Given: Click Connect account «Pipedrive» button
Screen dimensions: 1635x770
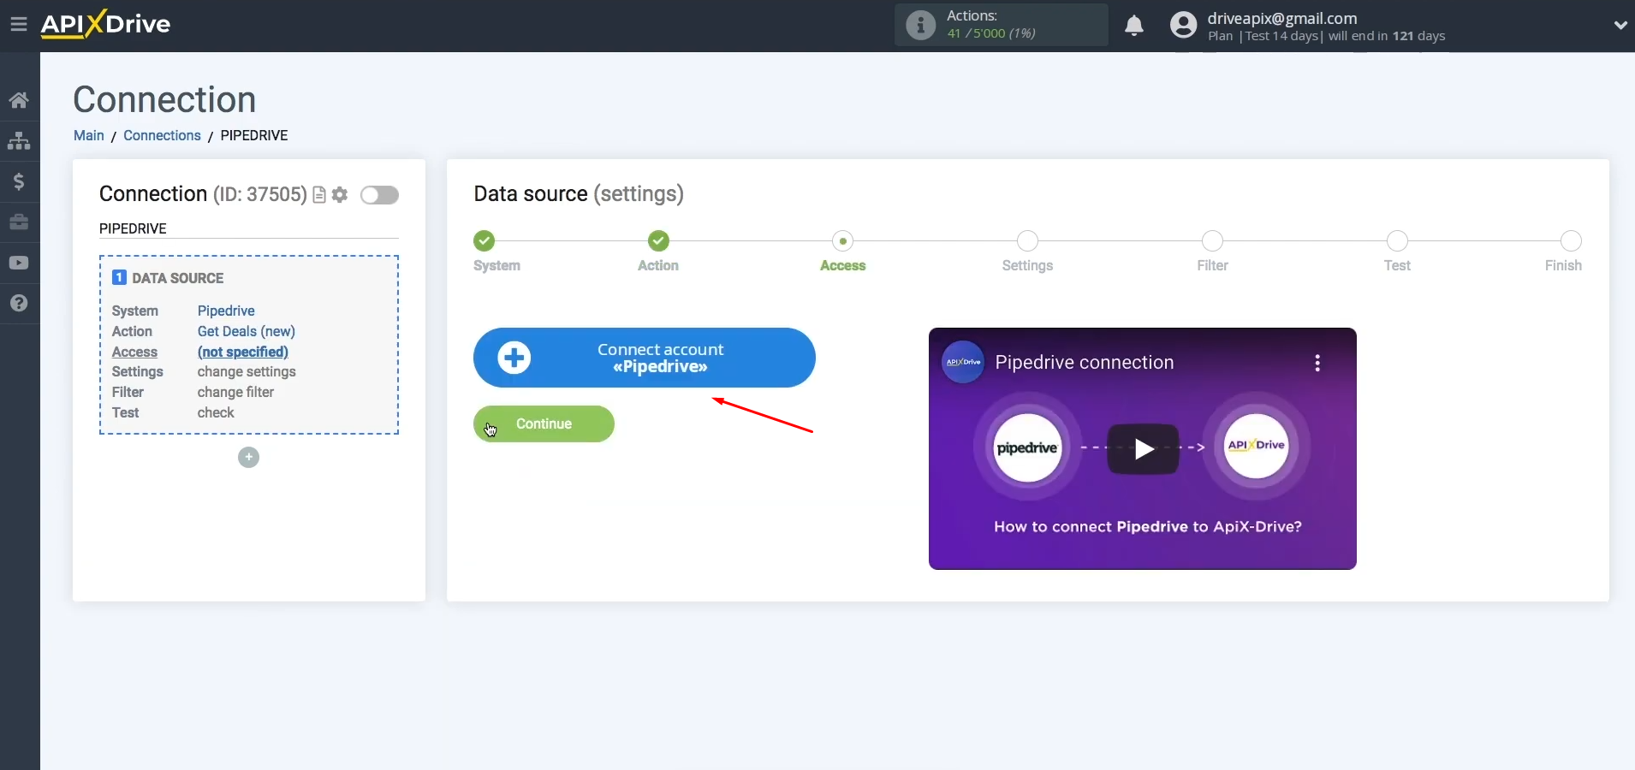Looking at the screenshot, I should coord(645,358).
